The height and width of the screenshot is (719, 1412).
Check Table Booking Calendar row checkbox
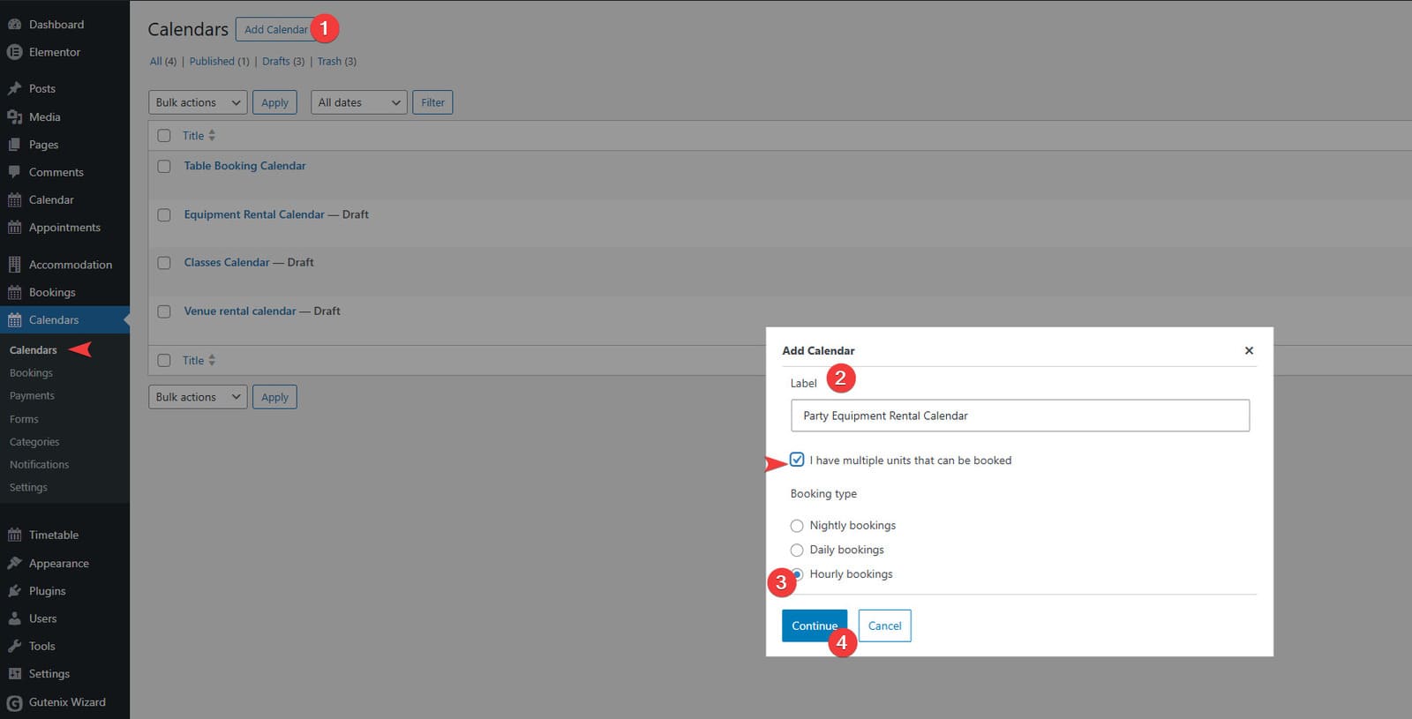164,166
